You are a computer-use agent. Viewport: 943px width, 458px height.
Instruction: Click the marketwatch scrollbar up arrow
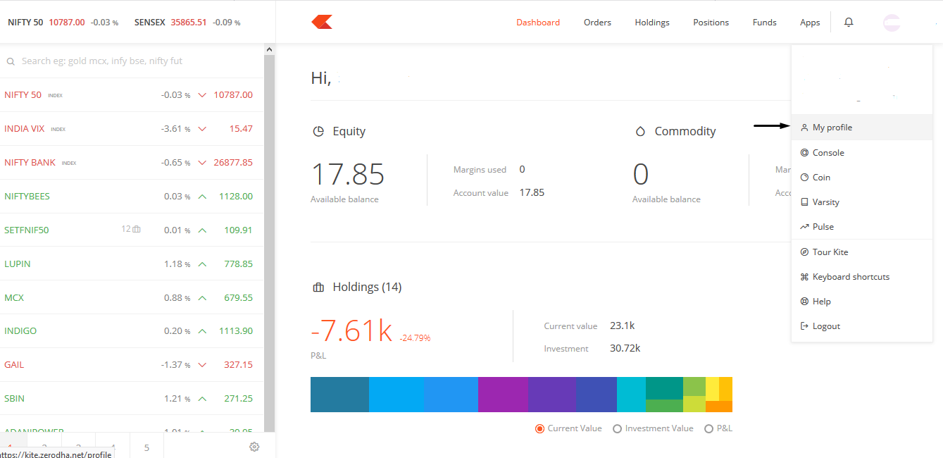point(269,49)
